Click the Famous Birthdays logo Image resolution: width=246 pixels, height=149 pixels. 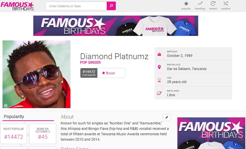pyautogui.click(x=17, y=6)
